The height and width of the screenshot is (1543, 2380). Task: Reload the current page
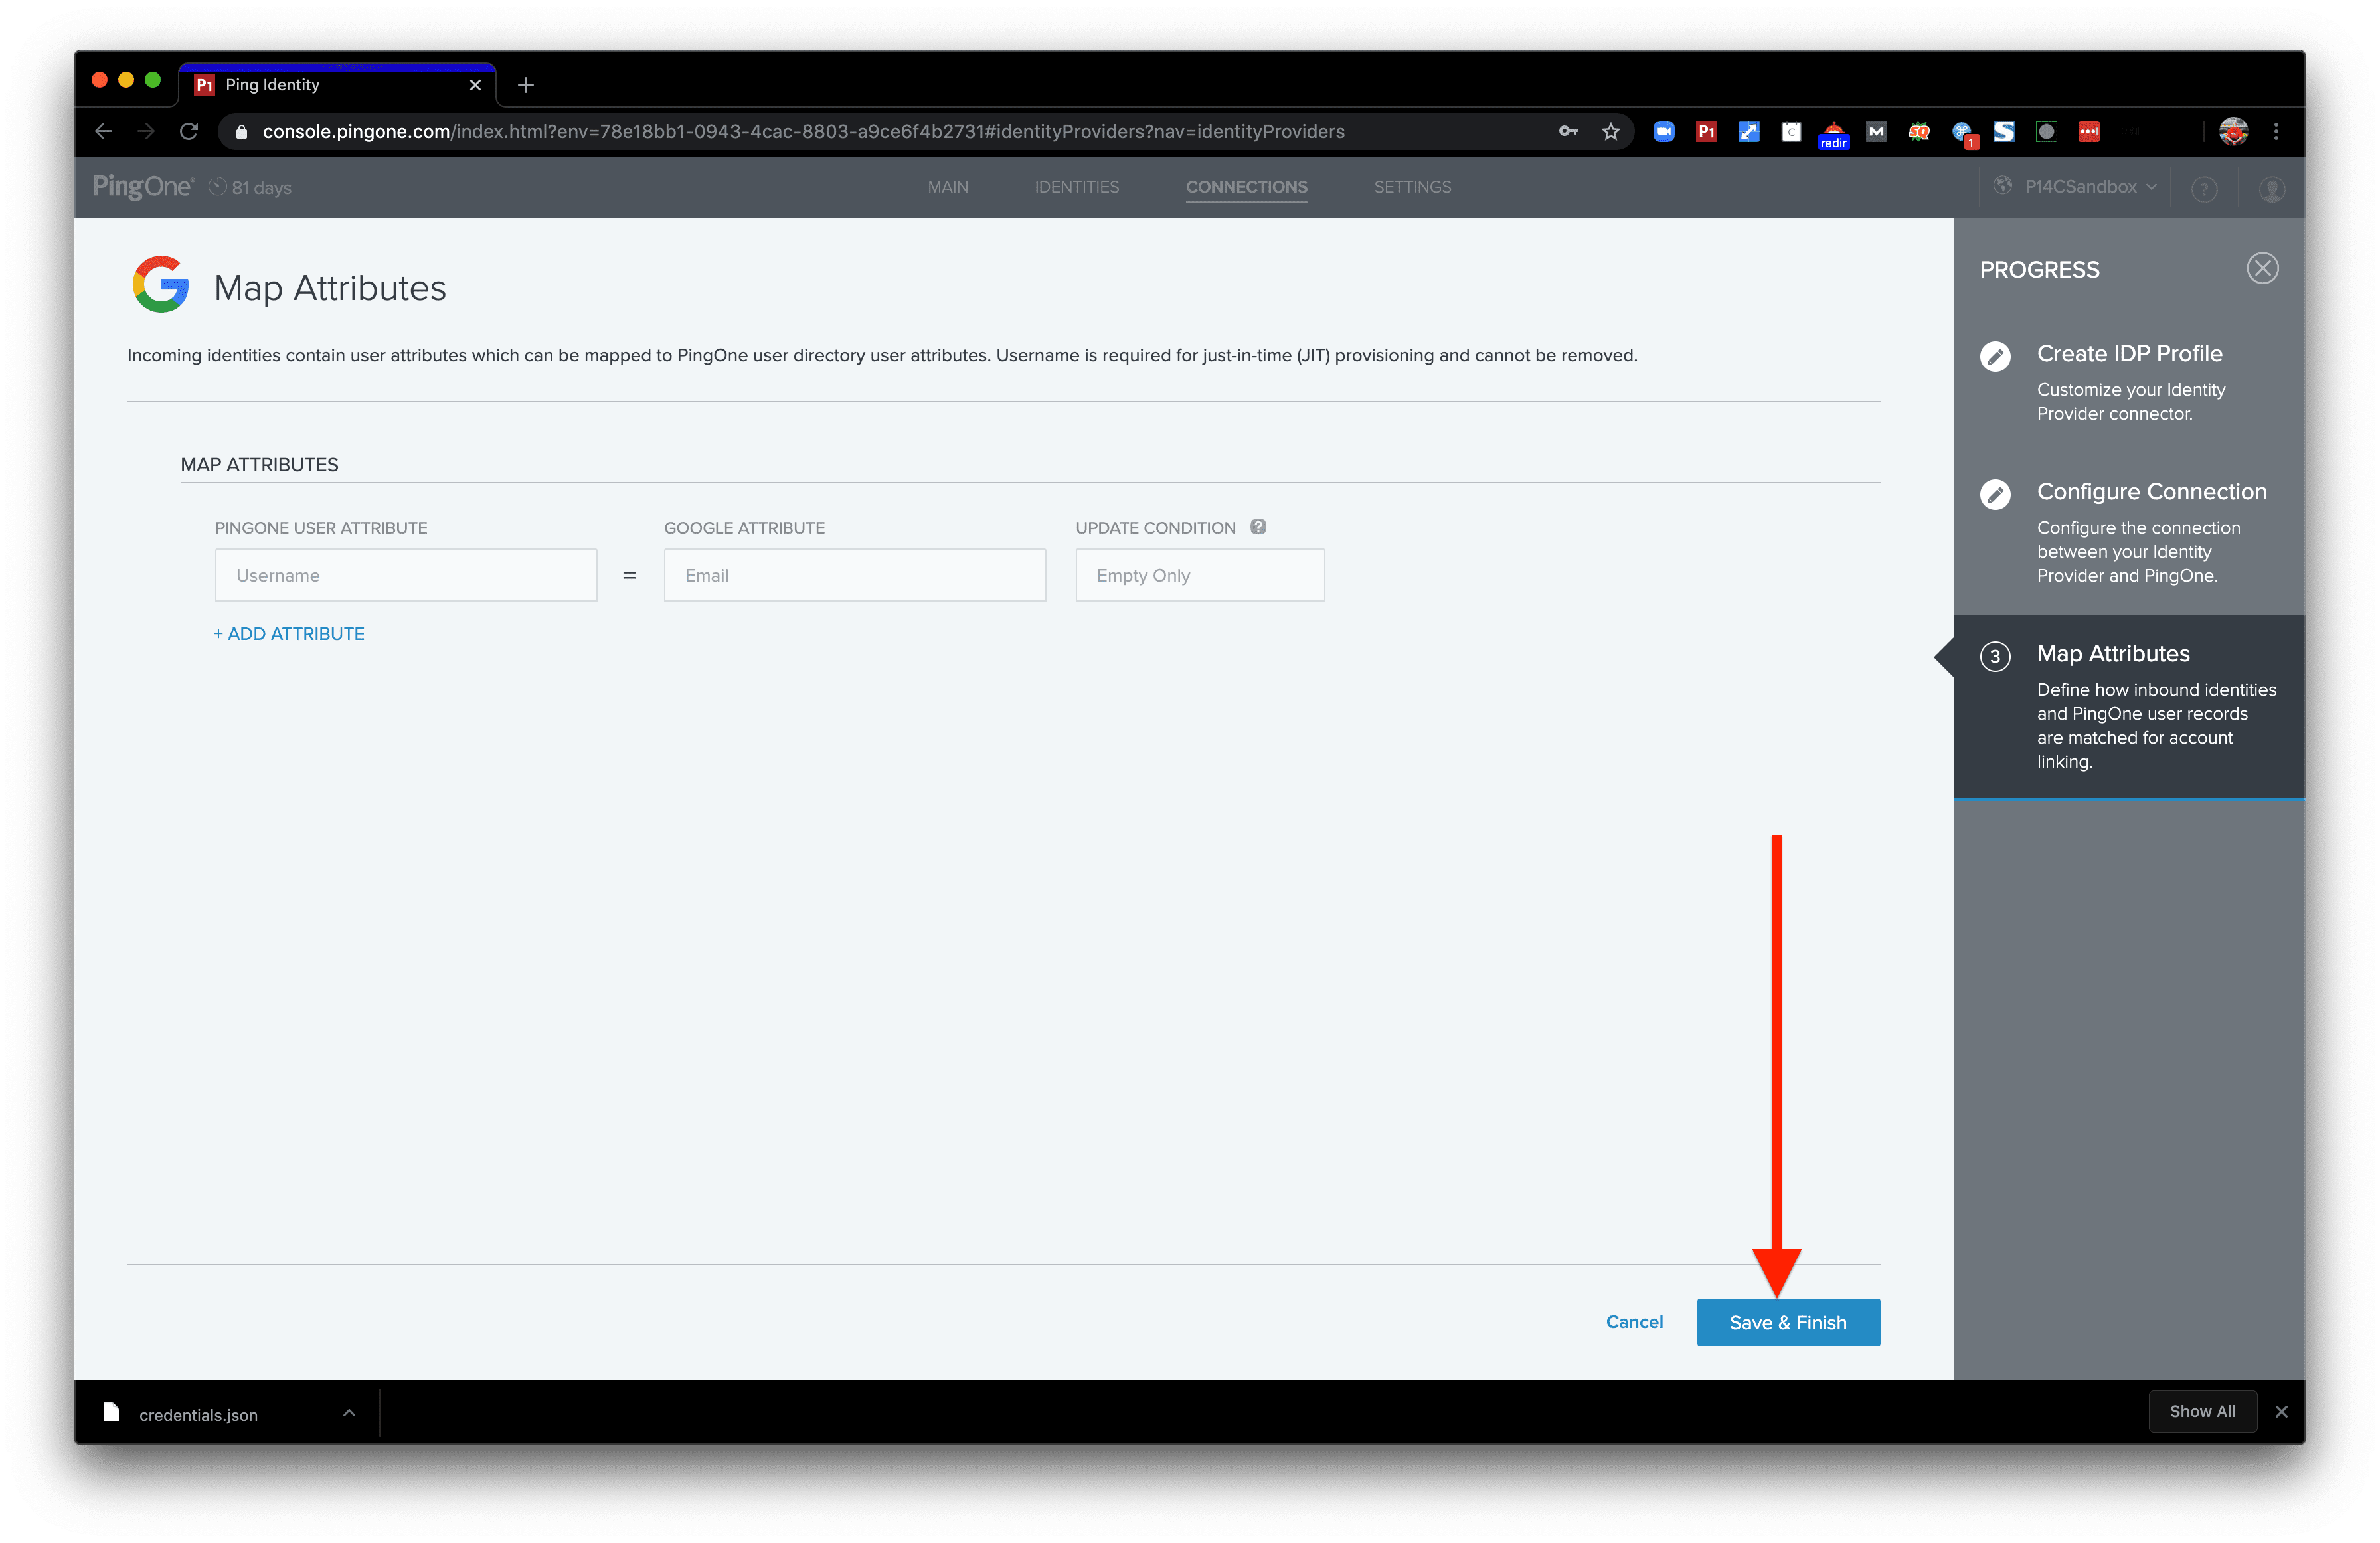point(188,132)
